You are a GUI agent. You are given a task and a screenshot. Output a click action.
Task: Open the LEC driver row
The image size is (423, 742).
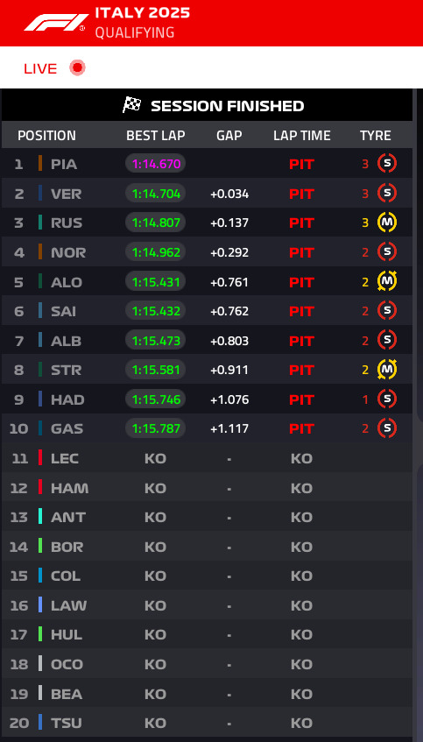[x=207, y=458]
